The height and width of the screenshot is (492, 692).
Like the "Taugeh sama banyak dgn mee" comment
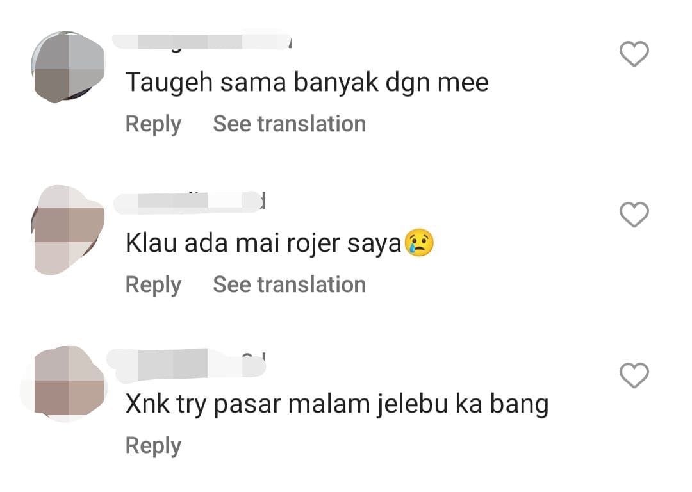pos(634,53)
